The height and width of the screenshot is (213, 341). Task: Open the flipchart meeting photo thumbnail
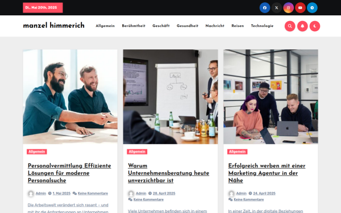pyautogui.click(x=170, y=97)
